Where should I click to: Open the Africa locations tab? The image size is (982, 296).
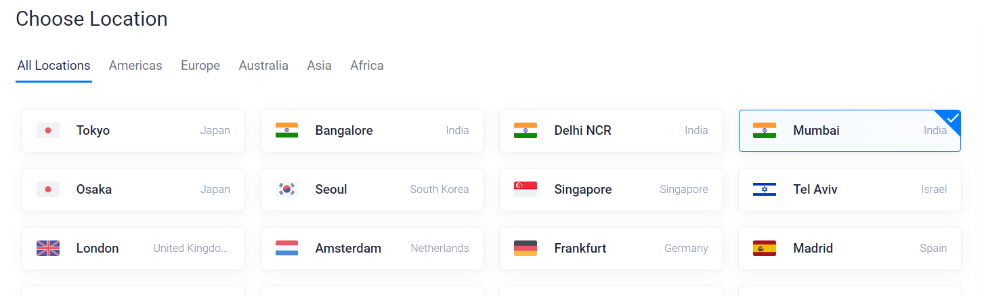367,66
